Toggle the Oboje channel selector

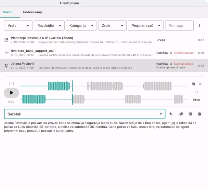coord(197,100)
